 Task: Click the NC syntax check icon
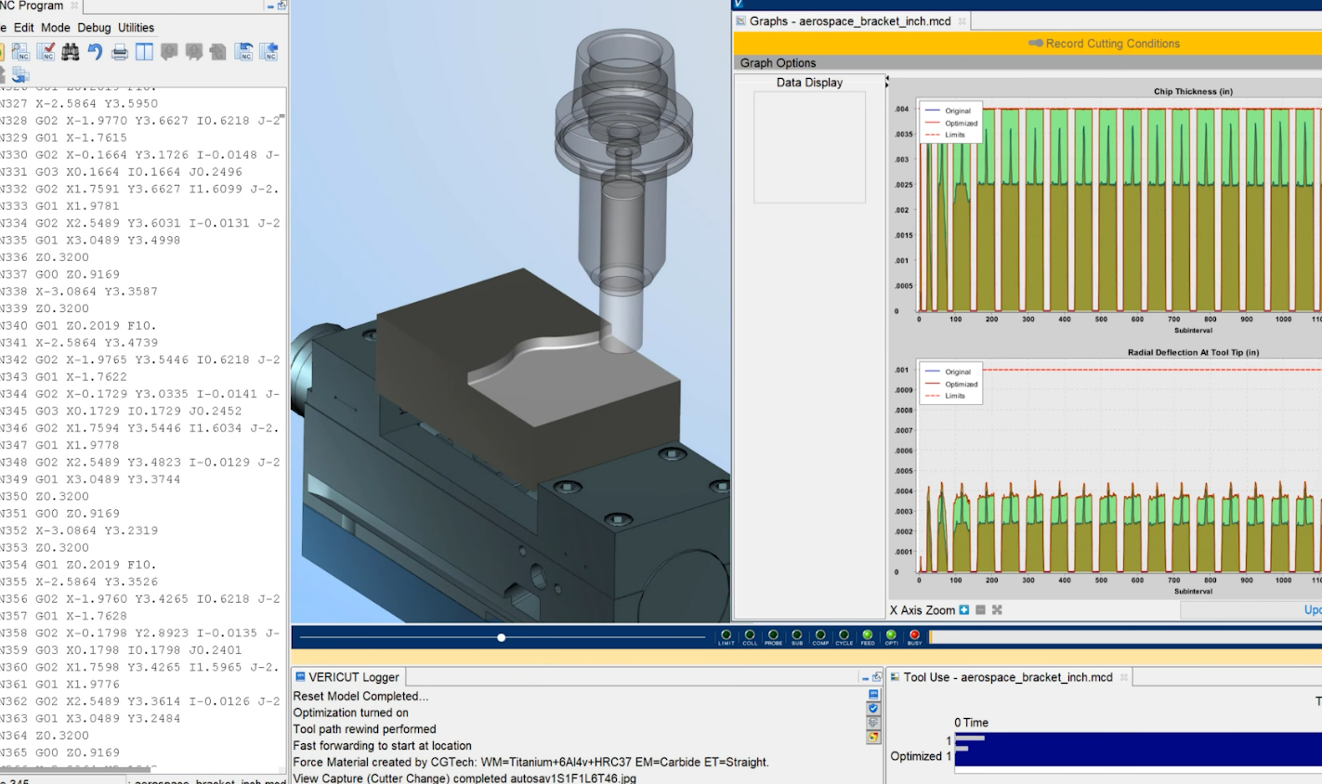[46, 52]
